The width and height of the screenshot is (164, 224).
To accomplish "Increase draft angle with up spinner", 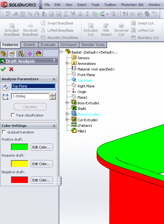I will click(x=53, y=95).
